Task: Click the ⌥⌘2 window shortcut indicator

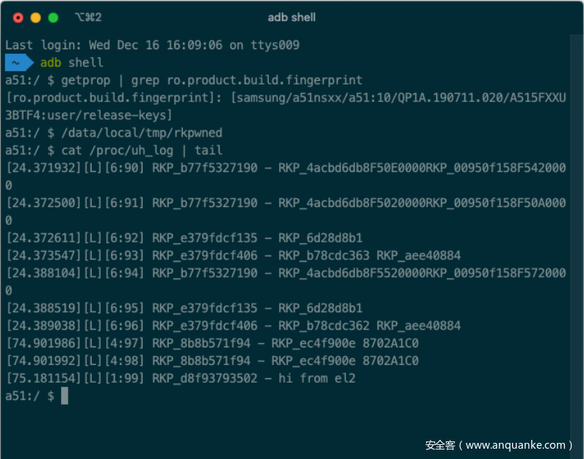Action: [87, 17]
